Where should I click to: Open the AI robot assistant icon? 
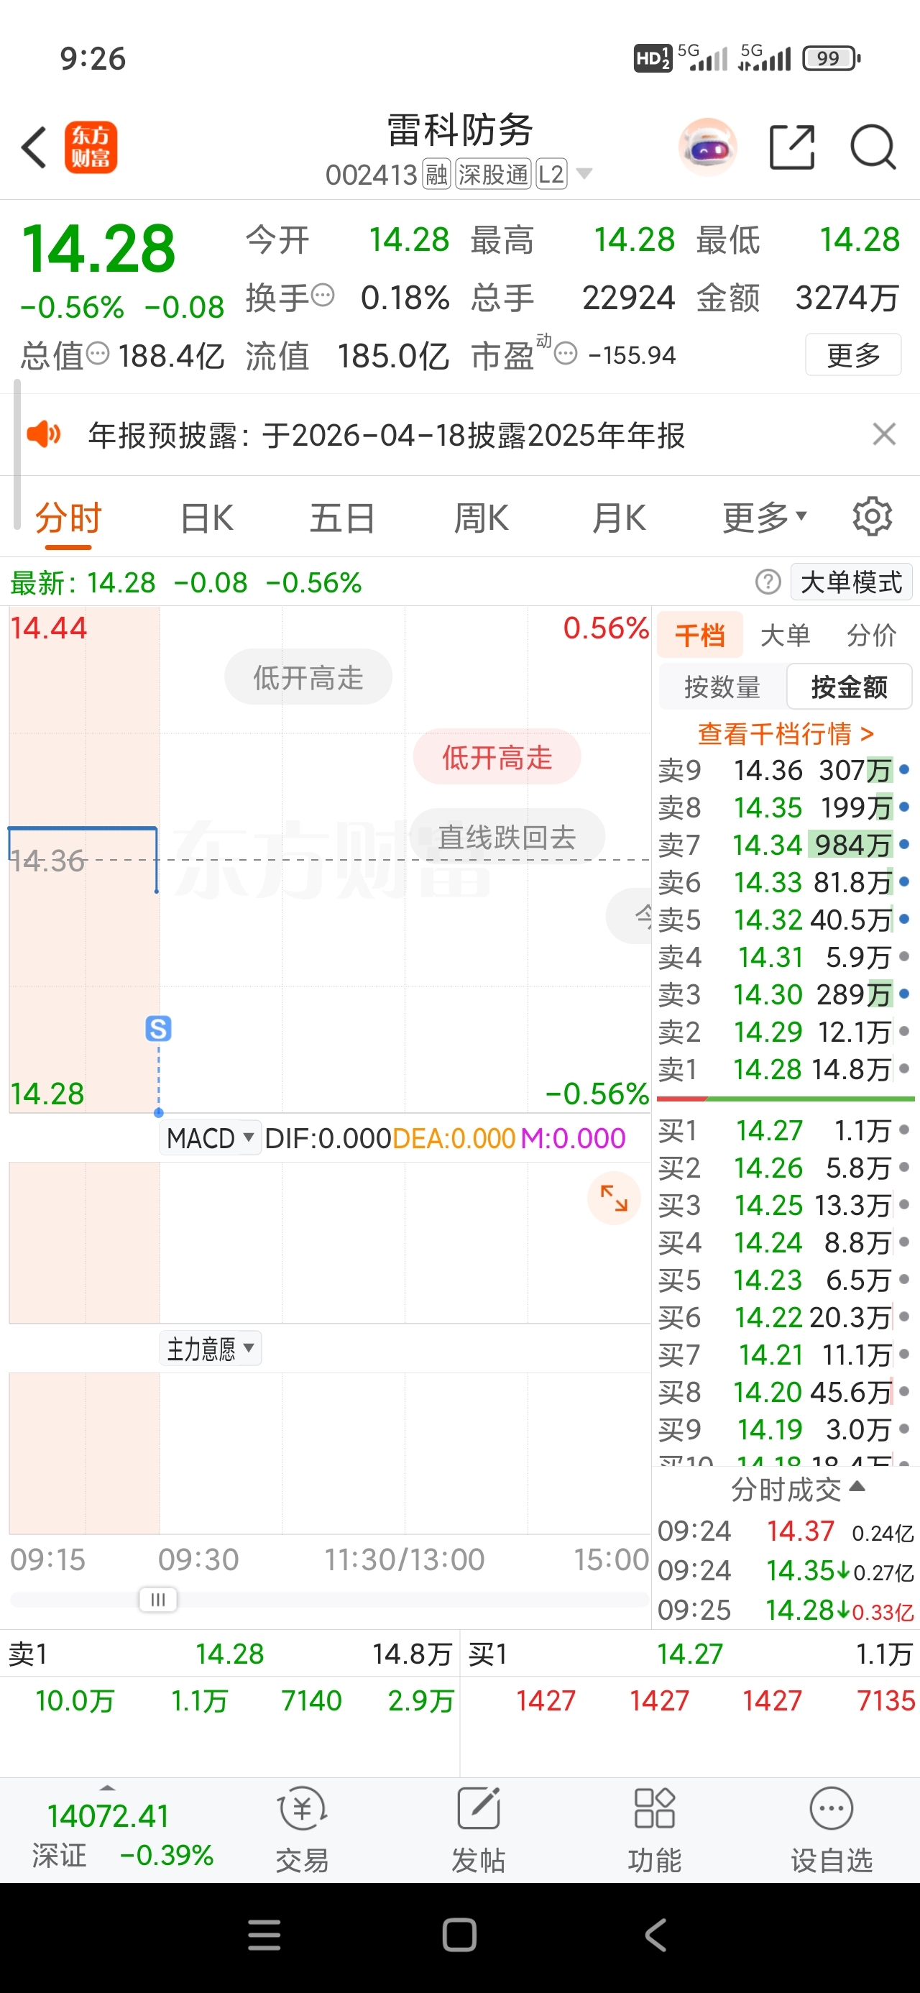[x=707, y=146]
